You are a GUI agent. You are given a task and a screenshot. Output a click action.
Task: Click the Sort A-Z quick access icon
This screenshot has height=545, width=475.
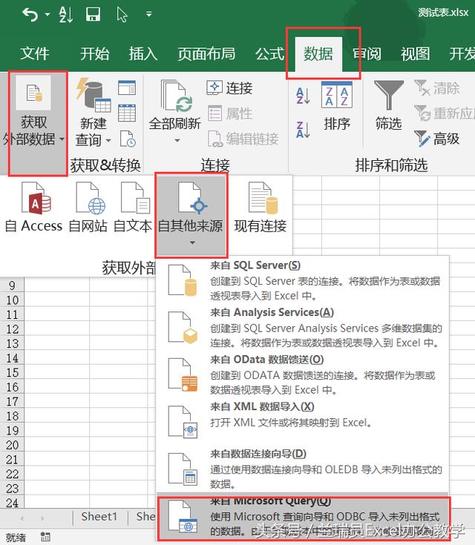click(66, 15)
